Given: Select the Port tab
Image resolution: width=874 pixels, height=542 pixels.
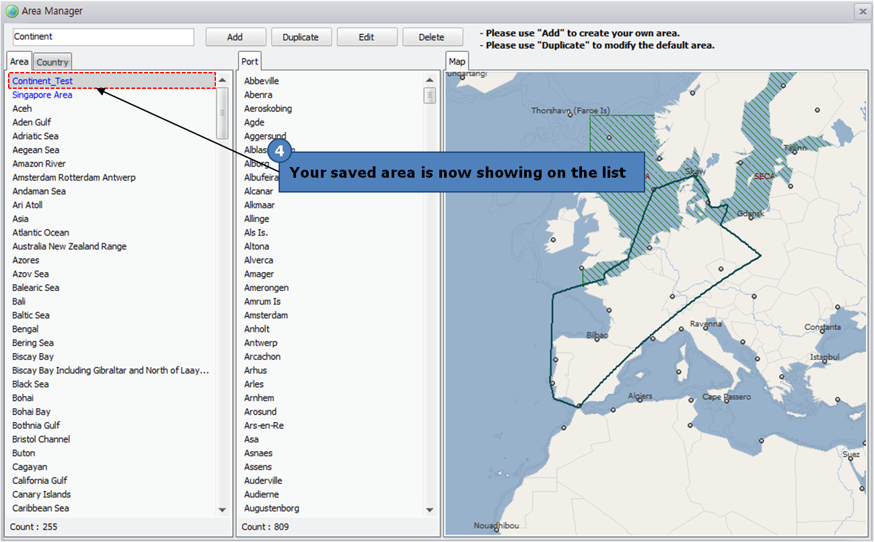Looking at the screenshot, I should [x=250, y=61].
